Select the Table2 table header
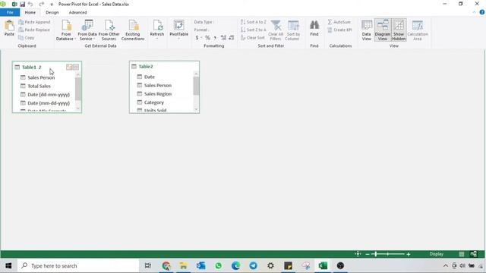 coord(146,67)
